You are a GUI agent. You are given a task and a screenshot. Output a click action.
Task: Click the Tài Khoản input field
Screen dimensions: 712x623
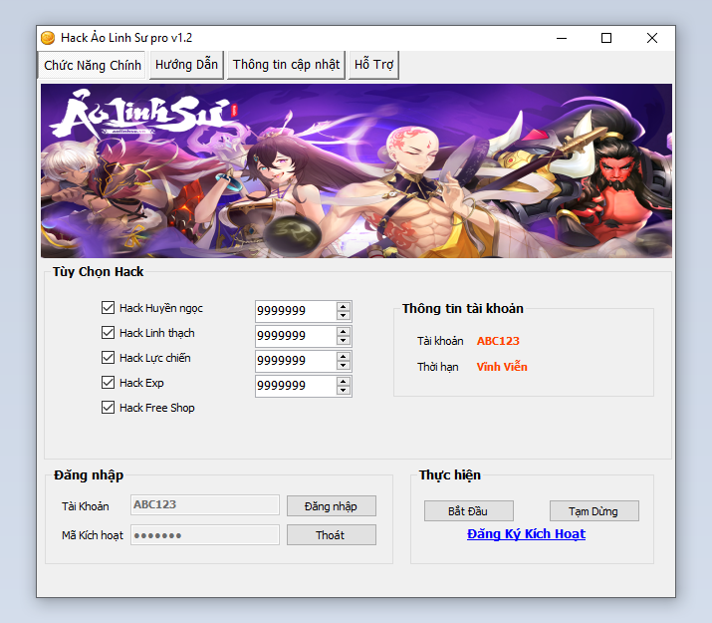pyautogui.click(x=205, y=505)
